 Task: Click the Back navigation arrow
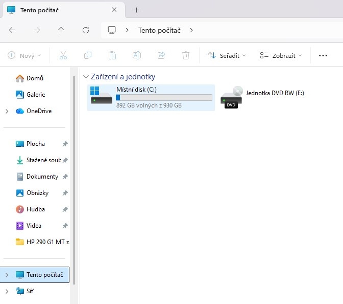pos(12,30)
